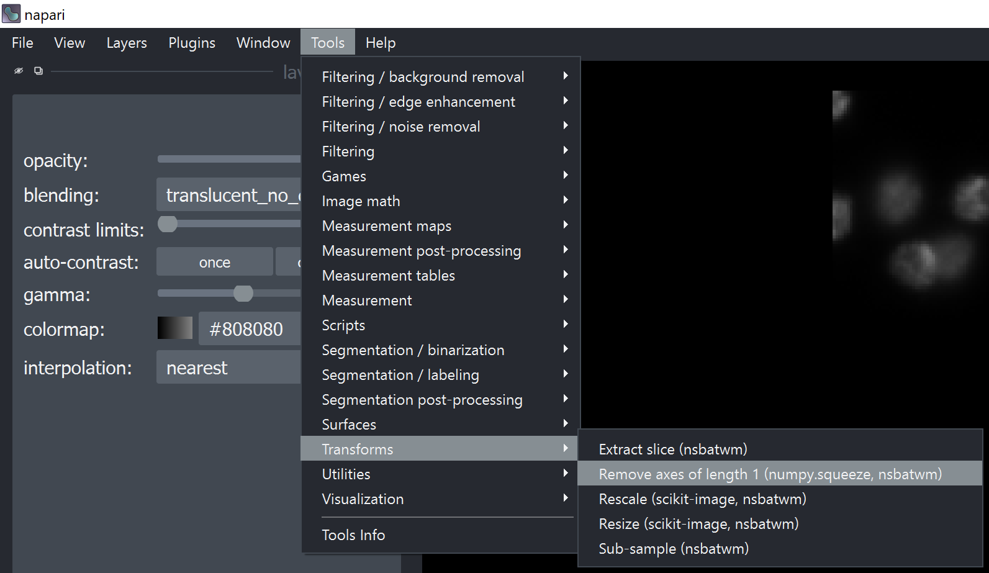
Task: Expand the Measurement maps submenu
Action: tap(440, 225)
